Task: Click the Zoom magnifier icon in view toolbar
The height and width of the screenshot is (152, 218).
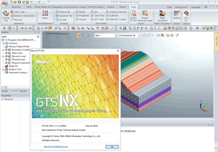Action: (121, 28)
